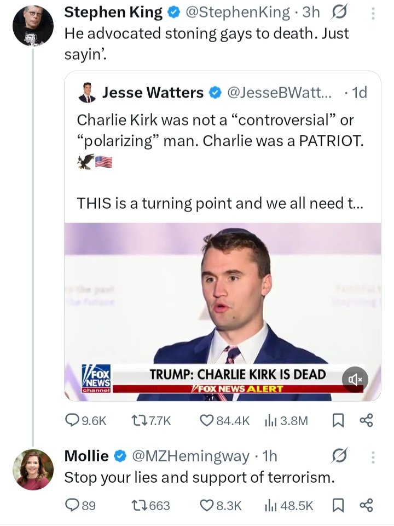
Task: Open more options on Stephen King's post
Action: (x=373, y=12)
